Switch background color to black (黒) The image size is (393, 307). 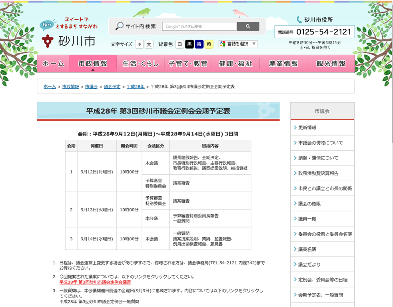[190, 44]
